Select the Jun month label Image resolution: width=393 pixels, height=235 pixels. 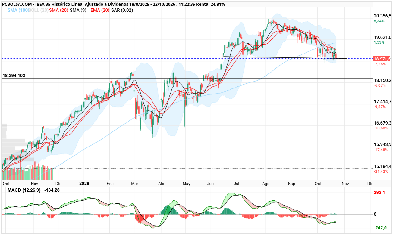(x=211, y=183)
